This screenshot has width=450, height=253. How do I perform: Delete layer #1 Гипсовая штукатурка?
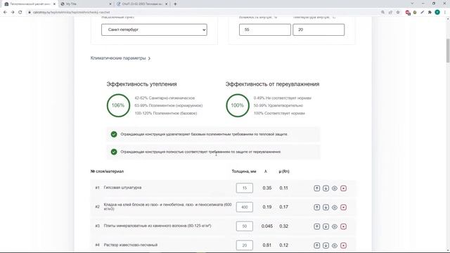point(344,188)
